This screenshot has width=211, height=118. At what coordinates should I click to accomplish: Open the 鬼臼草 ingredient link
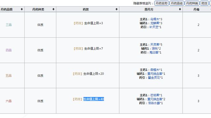154,52
